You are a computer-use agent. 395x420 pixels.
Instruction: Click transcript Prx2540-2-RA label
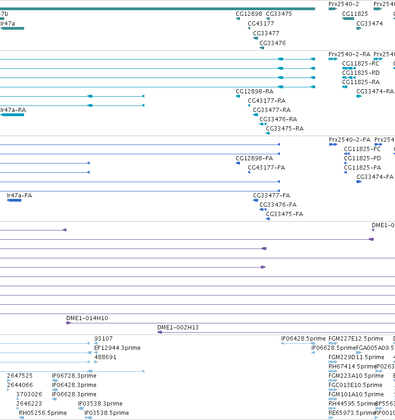point(349,54)
